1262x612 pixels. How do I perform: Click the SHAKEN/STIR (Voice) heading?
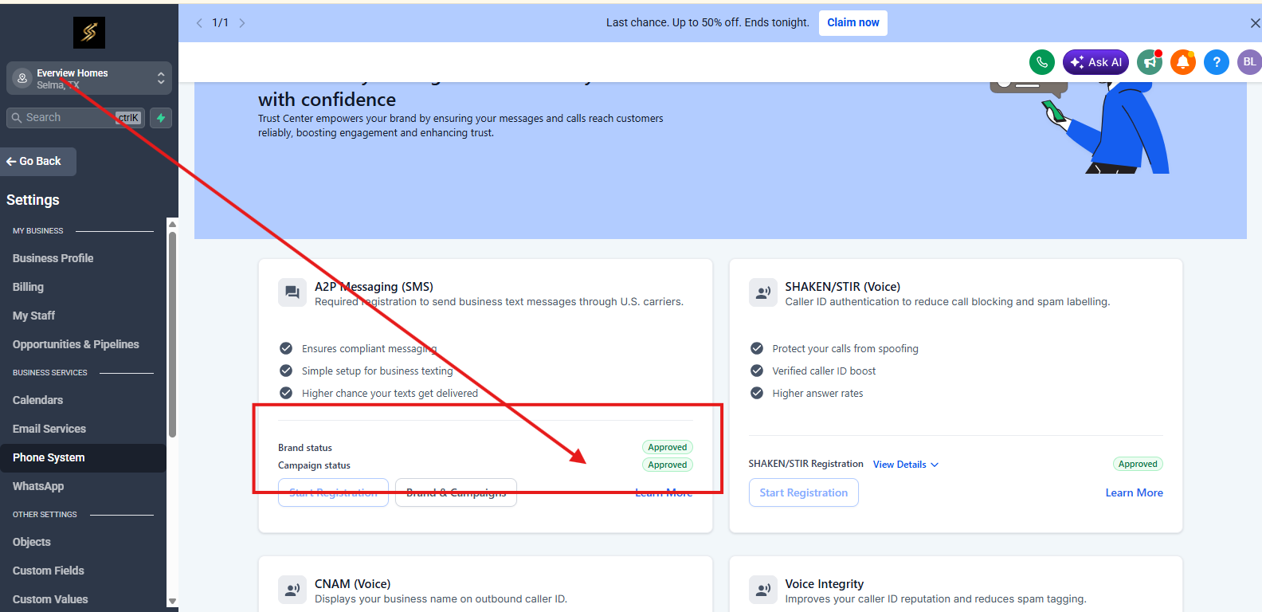click(843, 287)
